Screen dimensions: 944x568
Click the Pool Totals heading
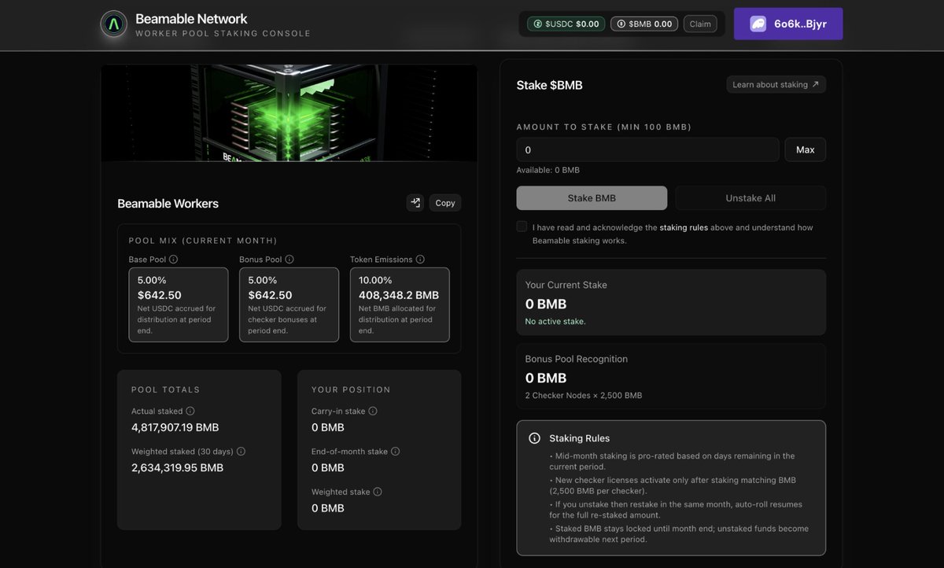166,389
